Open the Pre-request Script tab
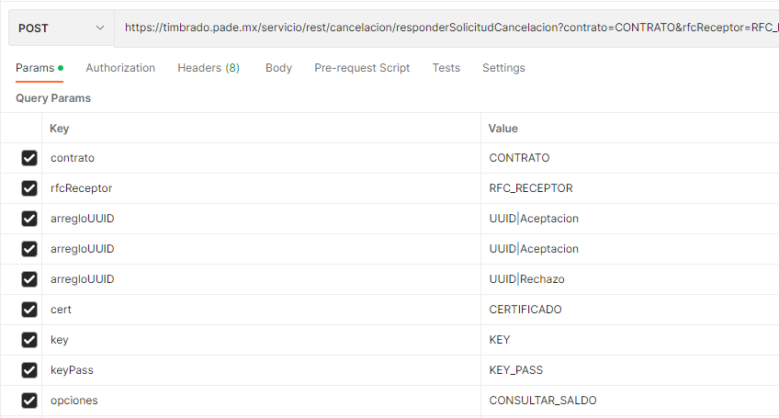The height and width of the screenshot is (418, 779). (x=362, y=68)
